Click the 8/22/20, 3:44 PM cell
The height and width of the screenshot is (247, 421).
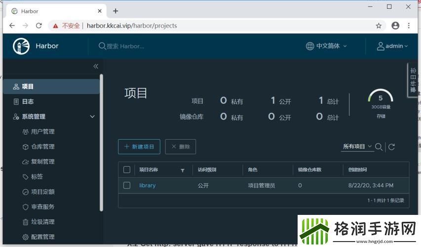[x=371, y=185]
